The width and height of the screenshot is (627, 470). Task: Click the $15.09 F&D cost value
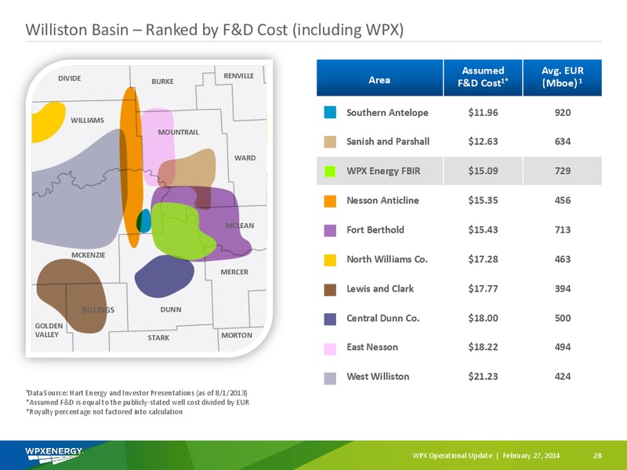pyautogui.click(x=483, y=171)
